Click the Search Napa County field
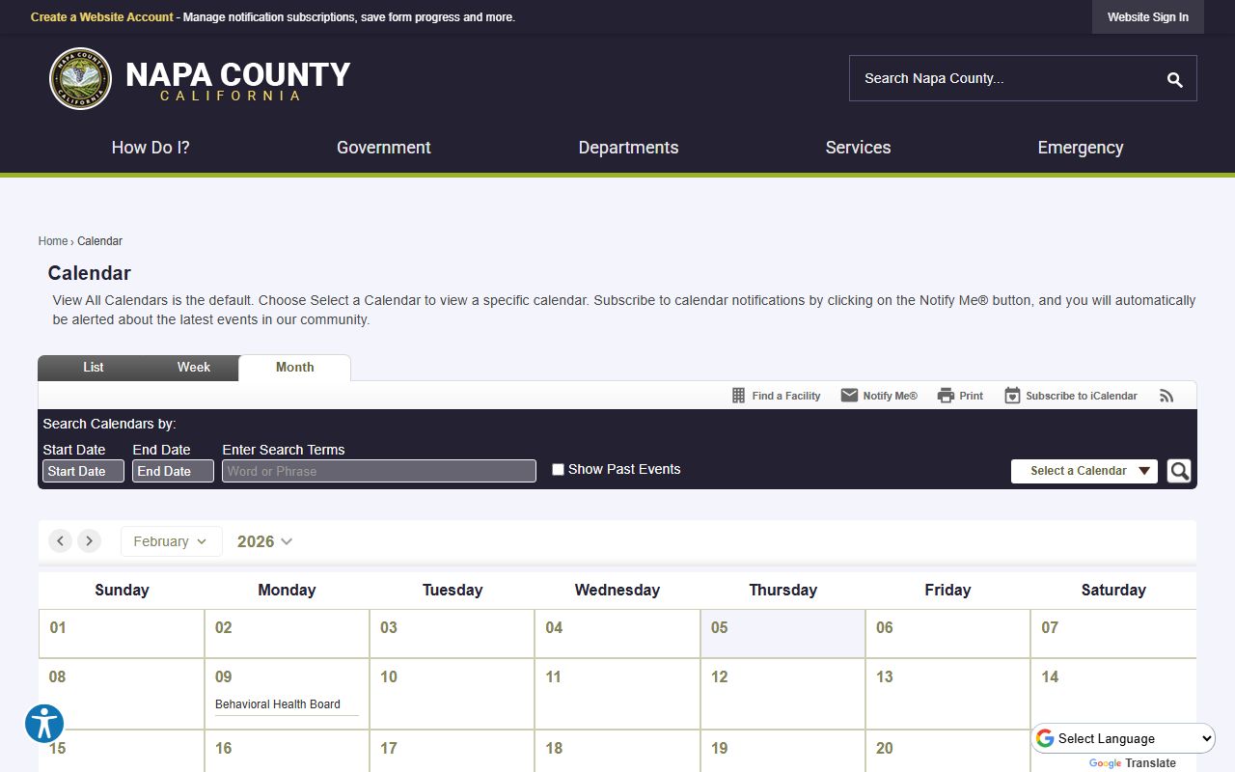 1003,79
